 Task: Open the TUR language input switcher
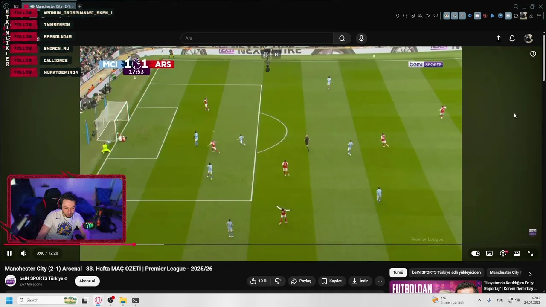point(500,300)
